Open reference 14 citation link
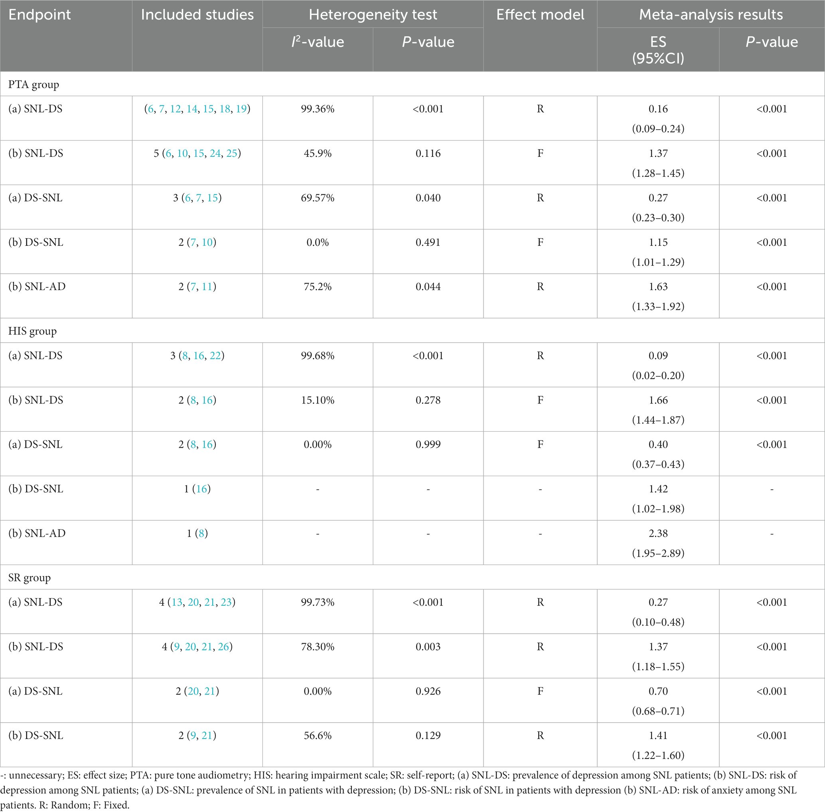 192,109
